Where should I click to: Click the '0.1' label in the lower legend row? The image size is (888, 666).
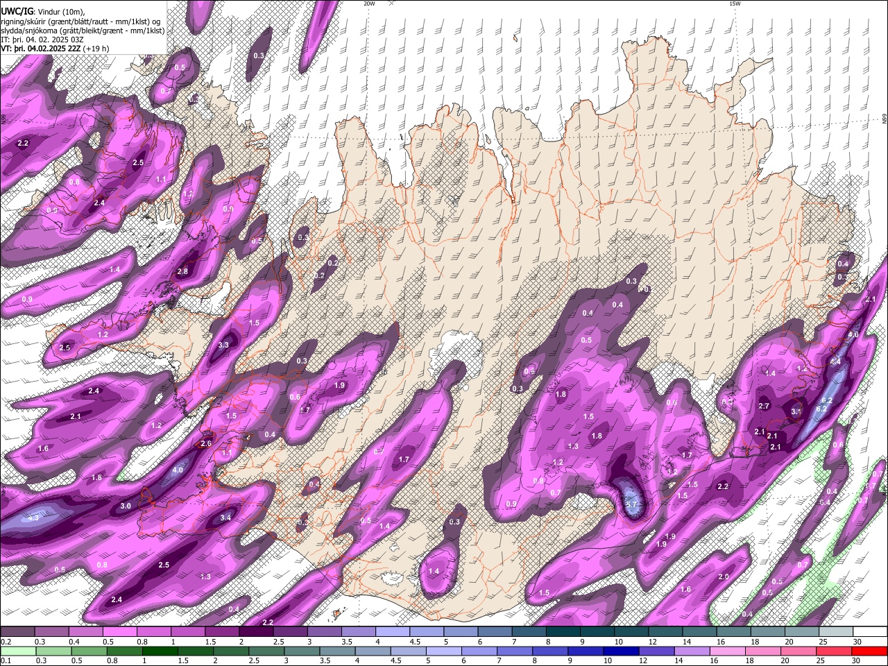click(6, 660)
